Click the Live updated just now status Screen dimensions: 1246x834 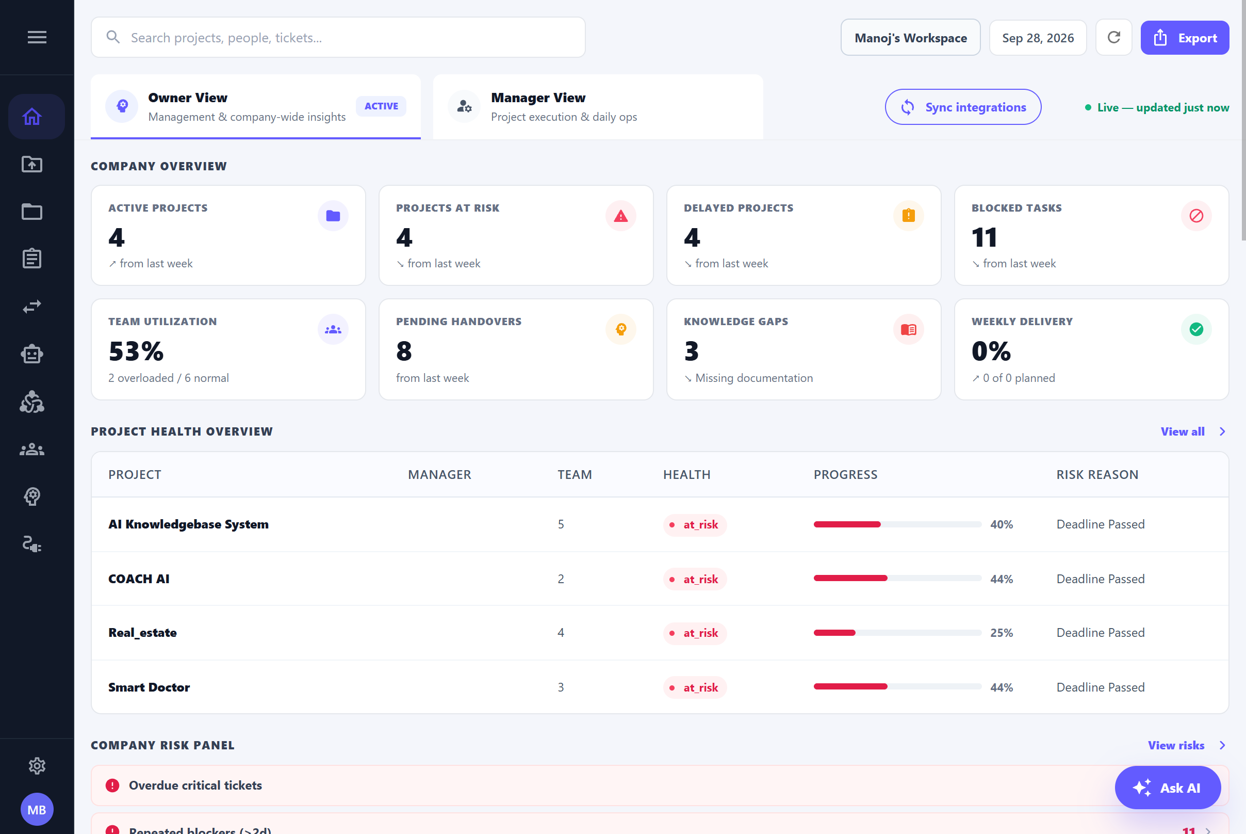(1157, 107)
